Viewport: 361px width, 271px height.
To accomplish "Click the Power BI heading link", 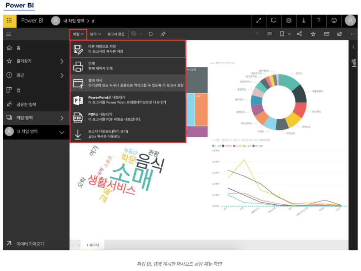I will [x=20, y=5].
